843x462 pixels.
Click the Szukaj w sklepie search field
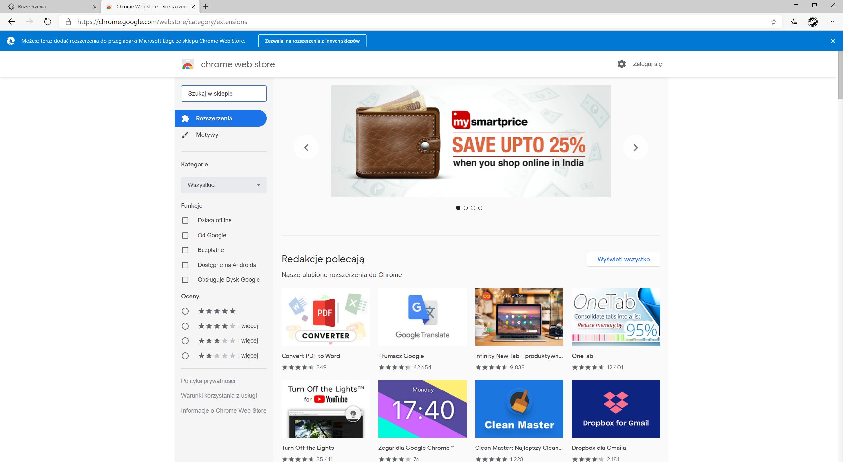click(224, 93)
